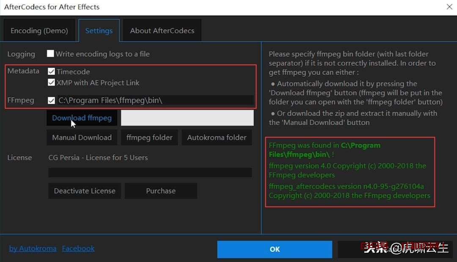
Task: Uncheck the Timecode metadata checkbox
Action: pyautogui.click(x=52, y=72)
